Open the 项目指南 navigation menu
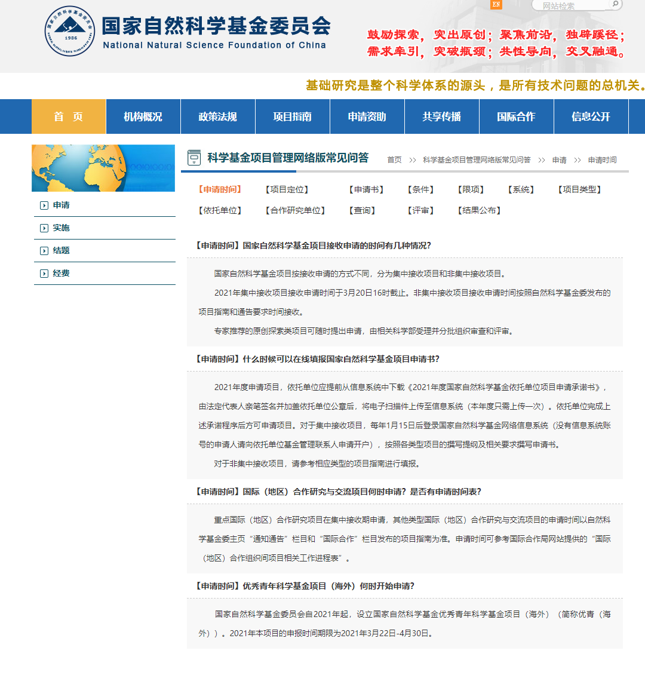 [293, 116]
